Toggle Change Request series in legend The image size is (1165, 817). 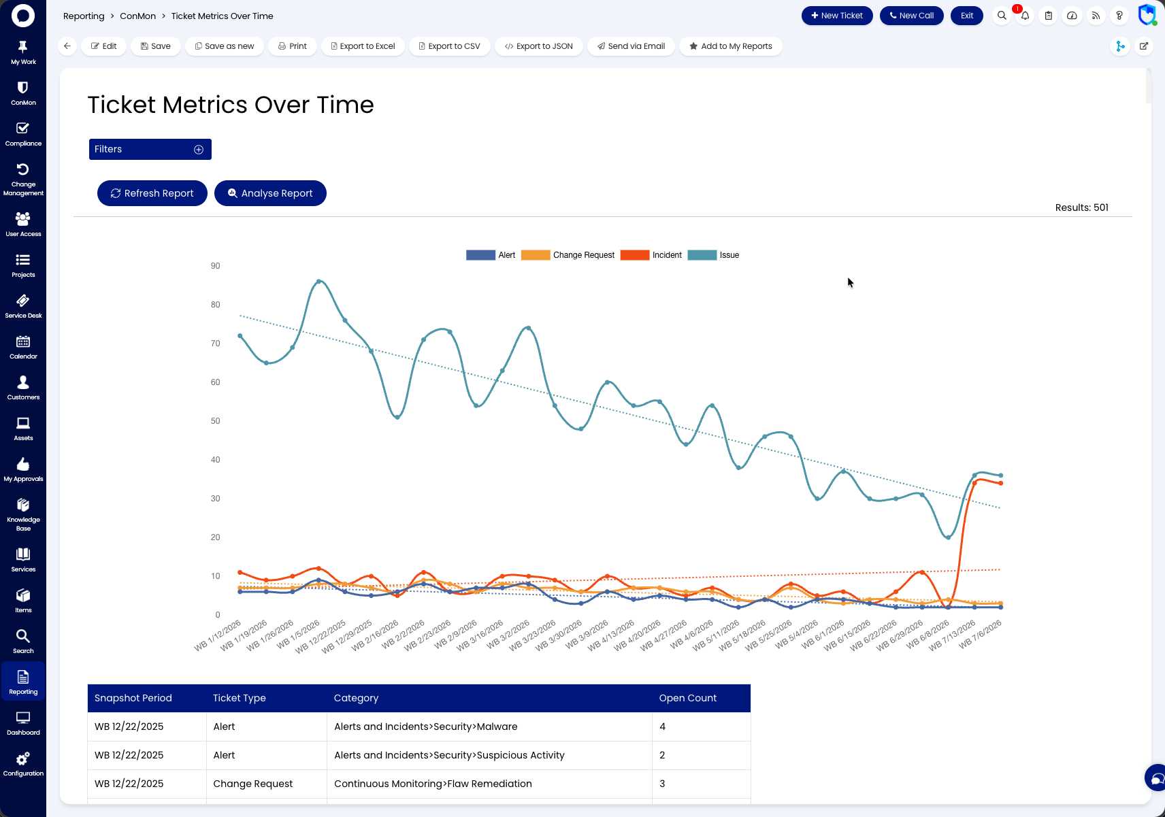coord(568,255)
